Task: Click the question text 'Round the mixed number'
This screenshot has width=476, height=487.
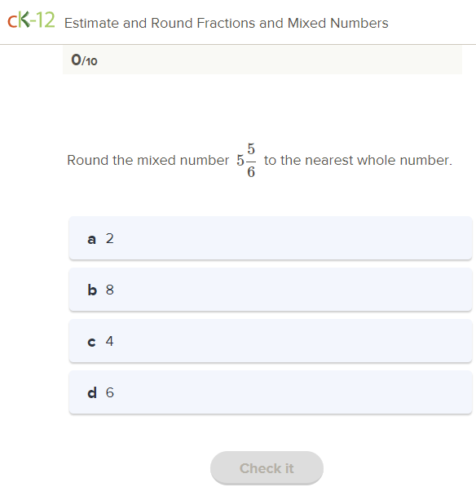Action: (x=148, y=160)
